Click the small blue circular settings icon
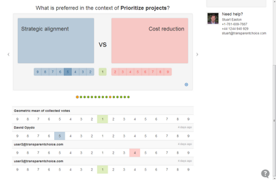The height and width of the screenshot is (180, 276). click(186, 84)
